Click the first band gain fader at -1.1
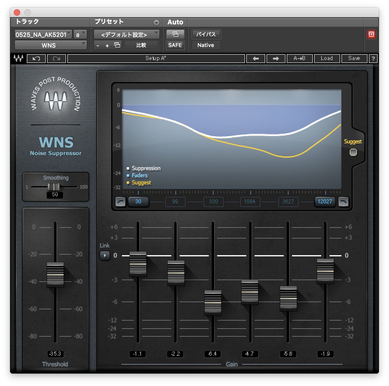The height and width of the screenshot is (386, 389). tap(138, 264)
